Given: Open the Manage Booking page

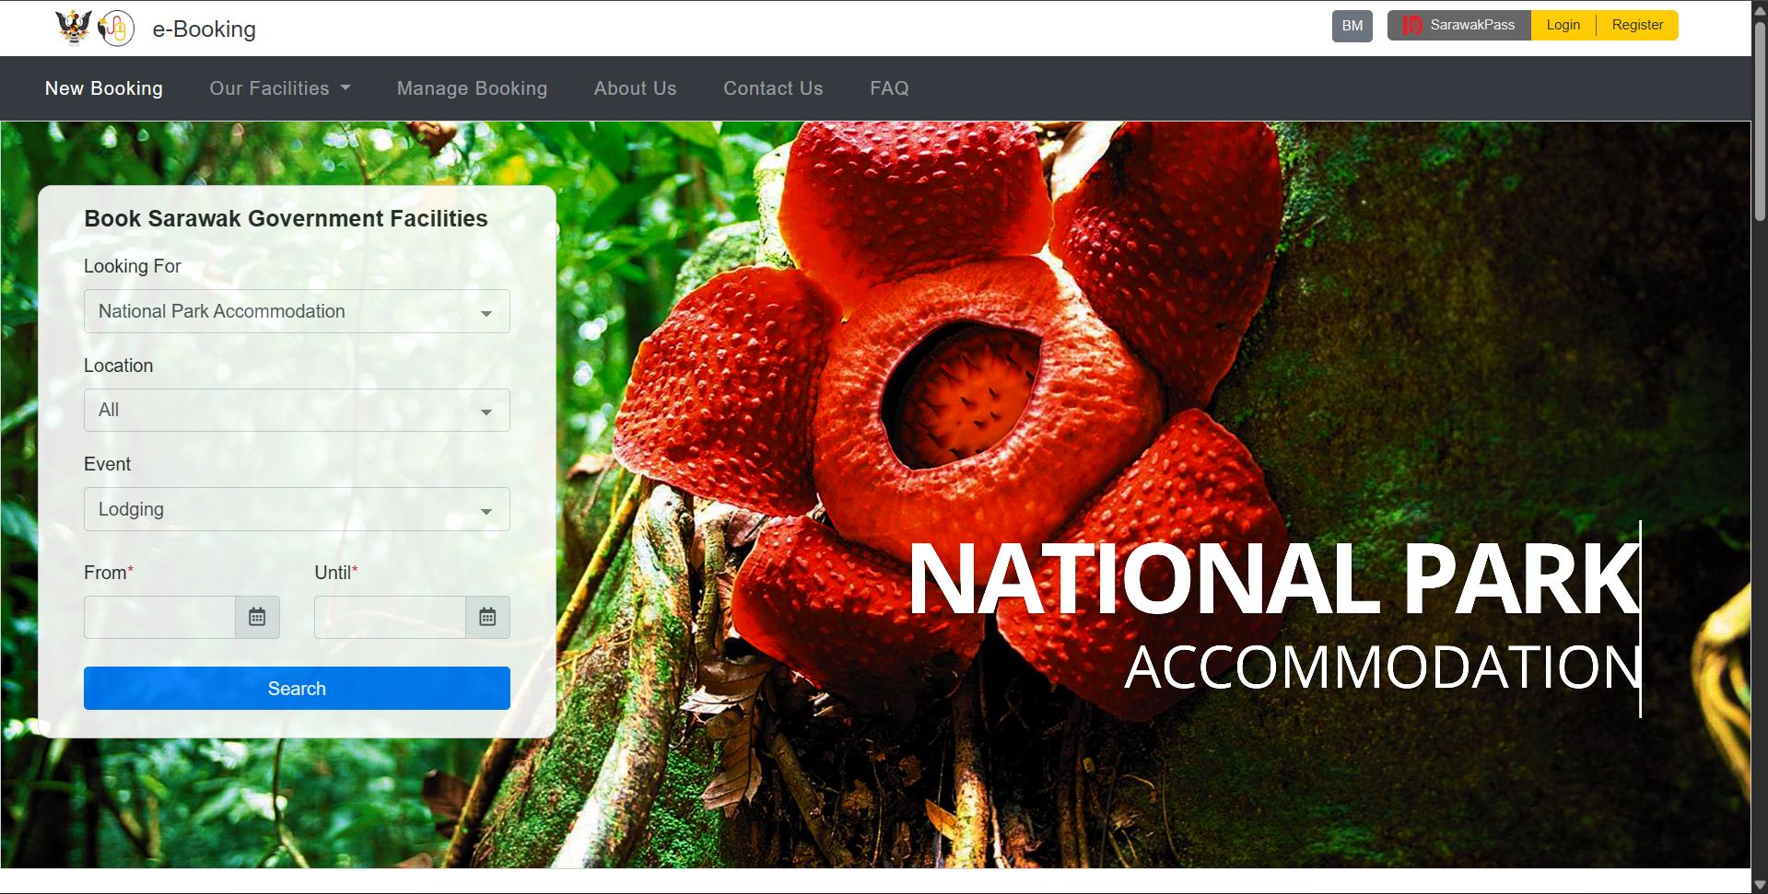Looking at the screenshot, I should 472,88.
